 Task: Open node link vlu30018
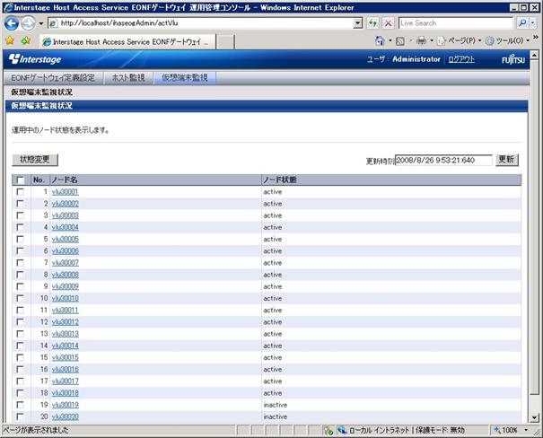click(x=66, y=393)
